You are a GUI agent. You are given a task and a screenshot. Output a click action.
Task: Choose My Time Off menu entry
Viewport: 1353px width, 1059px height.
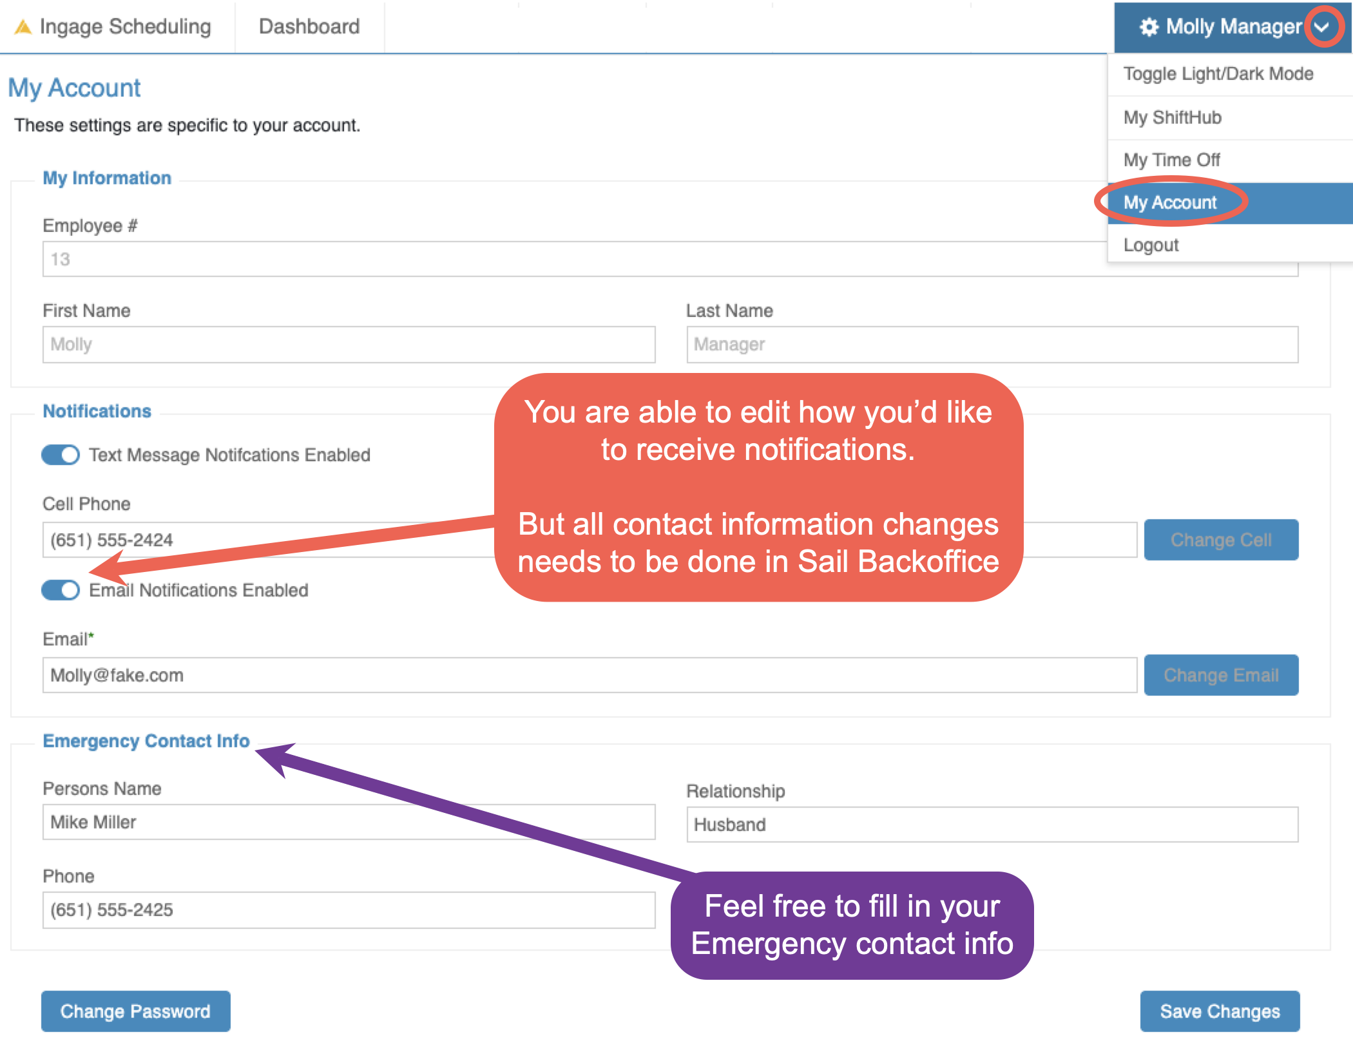pos(1171,160)
